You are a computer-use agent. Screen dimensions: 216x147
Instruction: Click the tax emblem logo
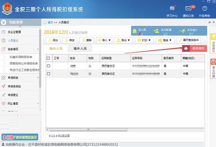click(7, 9)
